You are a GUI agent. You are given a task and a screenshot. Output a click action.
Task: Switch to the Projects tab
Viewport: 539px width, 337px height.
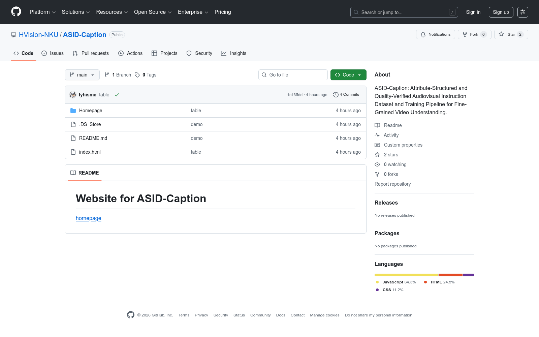pyautogui.click(x=164, y=53)
